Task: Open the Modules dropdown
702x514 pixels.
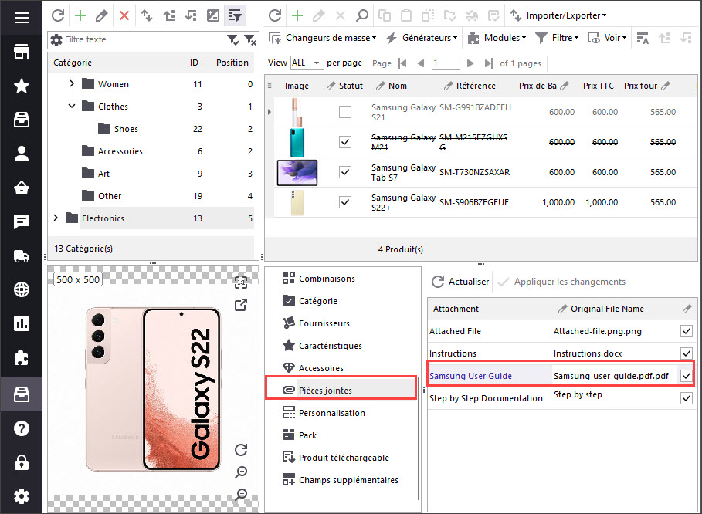Action: click(x=497, y=38)
